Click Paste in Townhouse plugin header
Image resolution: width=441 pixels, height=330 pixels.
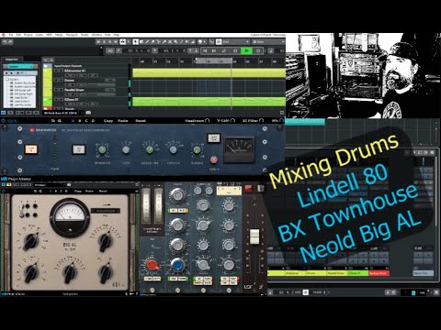(123, 121)
